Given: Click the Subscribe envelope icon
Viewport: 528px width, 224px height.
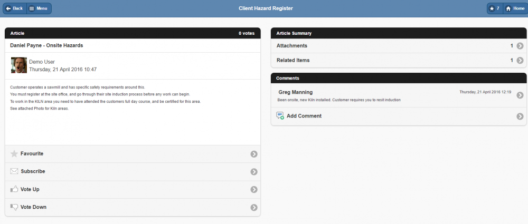Looking at the screenshot, I should [x=14, y=171].
